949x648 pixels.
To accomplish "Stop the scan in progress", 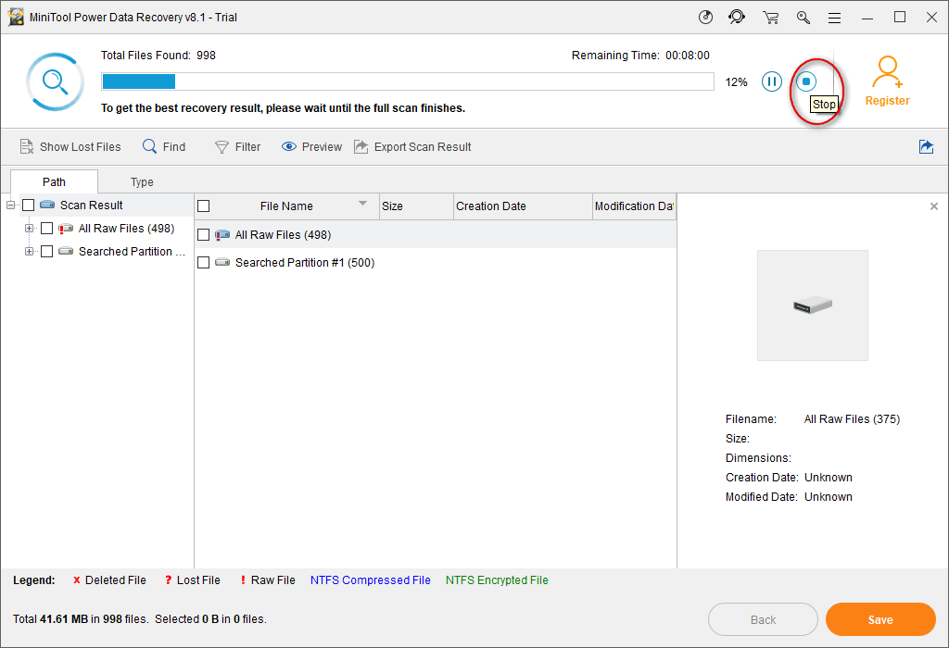I will click(x=806, y=81).
